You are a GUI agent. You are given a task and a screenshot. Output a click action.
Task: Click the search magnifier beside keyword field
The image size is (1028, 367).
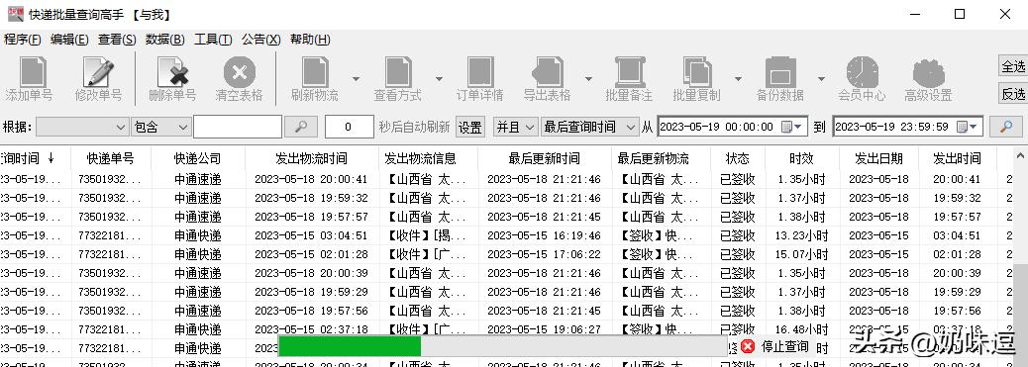click(x=302, y=127)
